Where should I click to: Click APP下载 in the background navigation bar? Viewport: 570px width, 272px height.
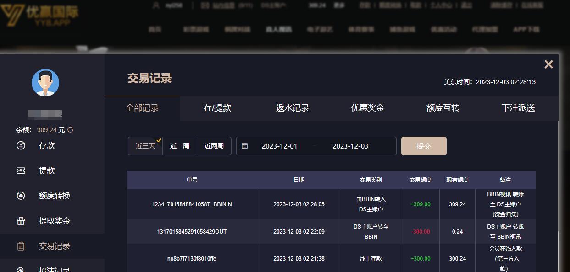[526, 29]
